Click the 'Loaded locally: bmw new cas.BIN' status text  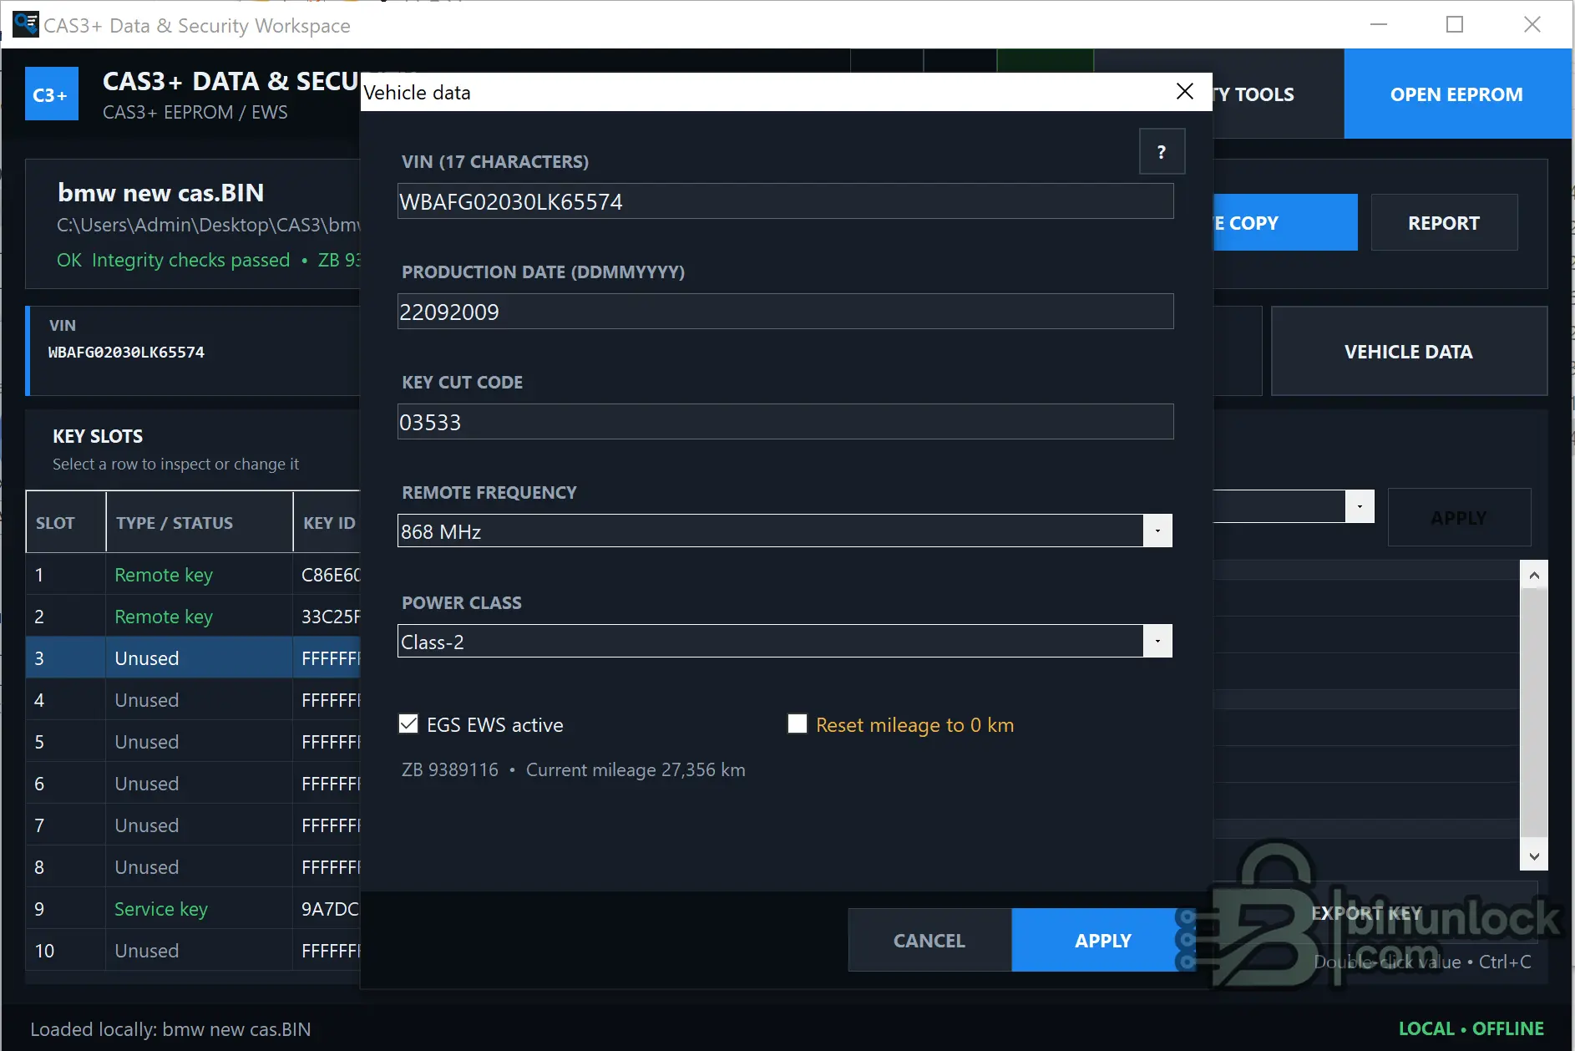click(170, 1029)
